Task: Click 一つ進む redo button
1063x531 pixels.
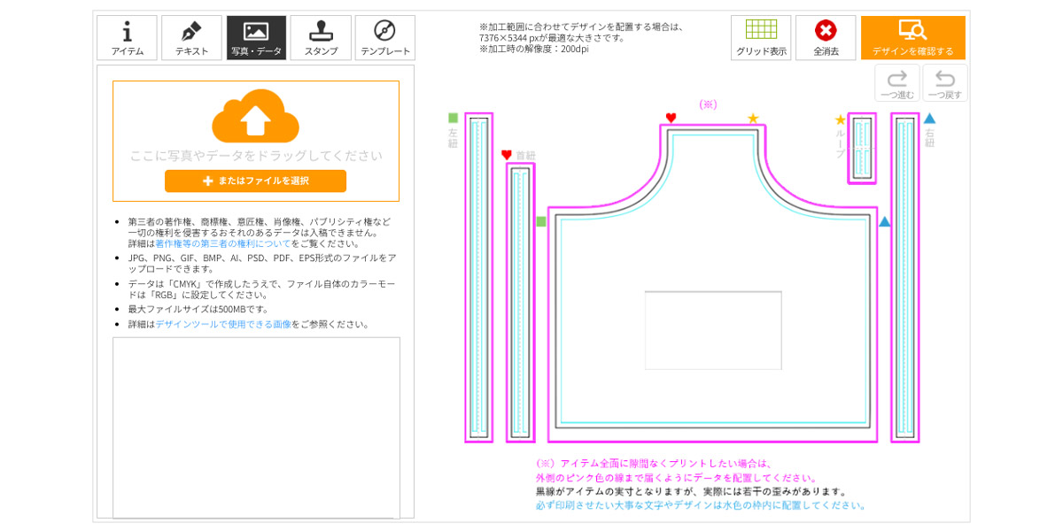Action: click(897, 83)
